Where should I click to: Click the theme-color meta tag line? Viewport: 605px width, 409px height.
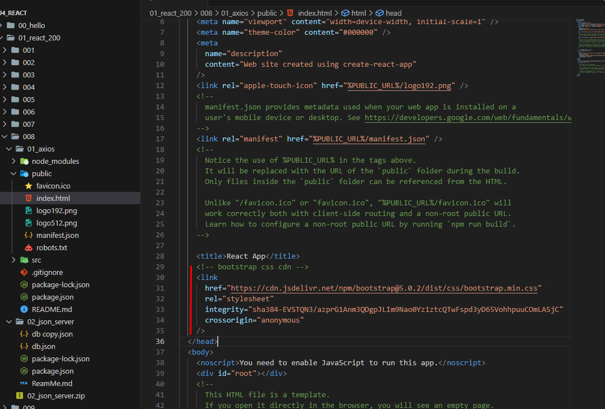coord(293,33)
